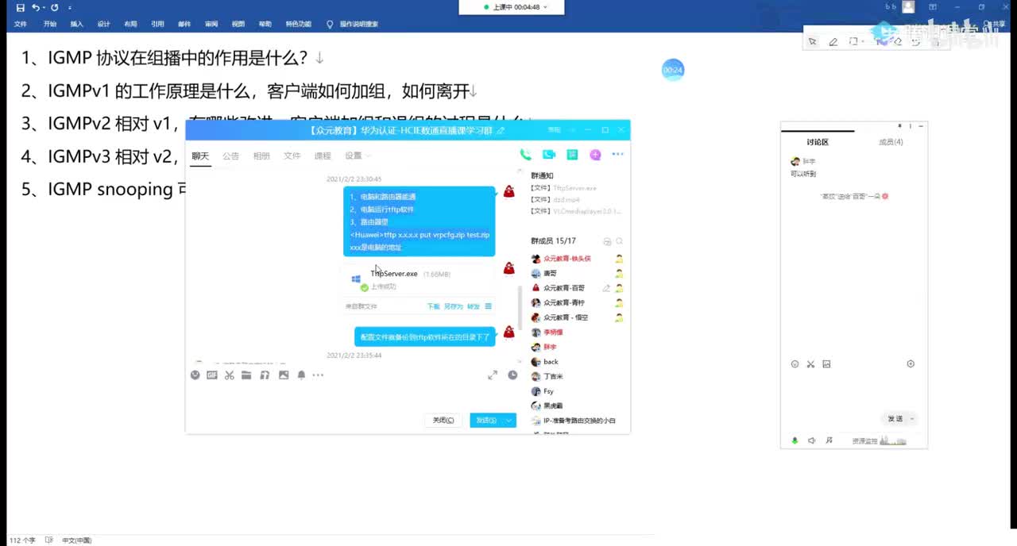Select the pointer tool in annotation toolbar

point(812,41)
